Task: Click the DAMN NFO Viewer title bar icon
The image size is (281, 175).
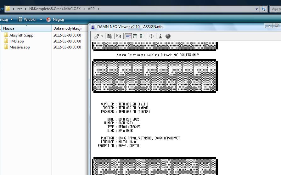Action: click(x=93, y=27)
